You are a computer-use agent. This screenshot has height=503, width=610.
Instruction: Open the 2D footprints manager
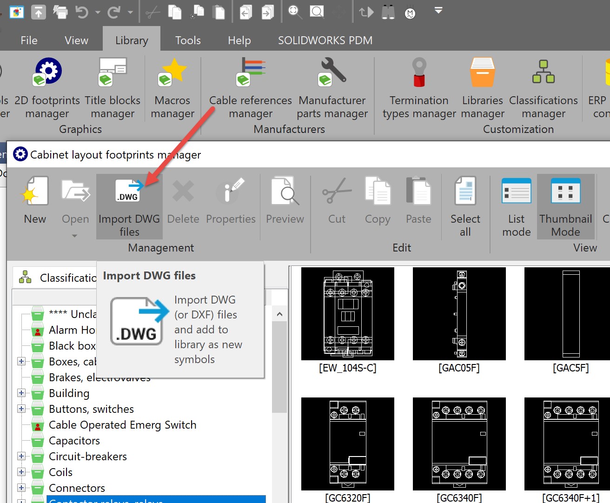(x=46, y=88)
